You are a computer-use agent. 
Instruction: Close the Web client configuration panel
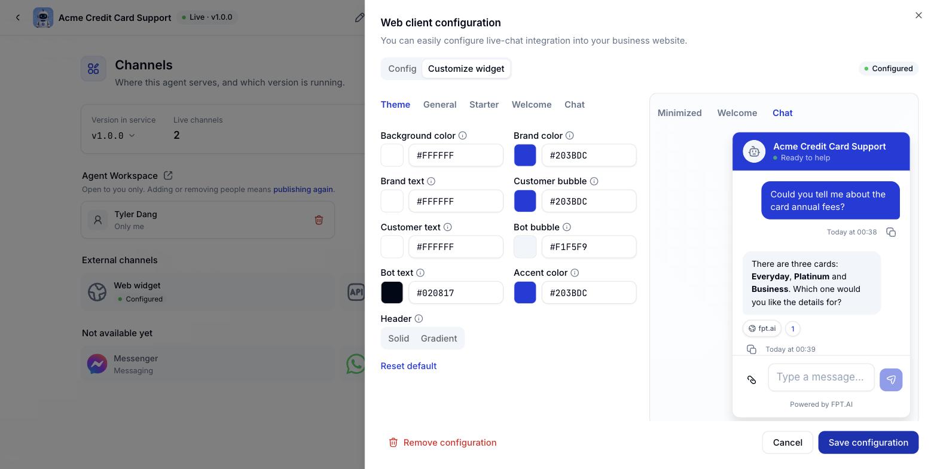pos(918,16)
